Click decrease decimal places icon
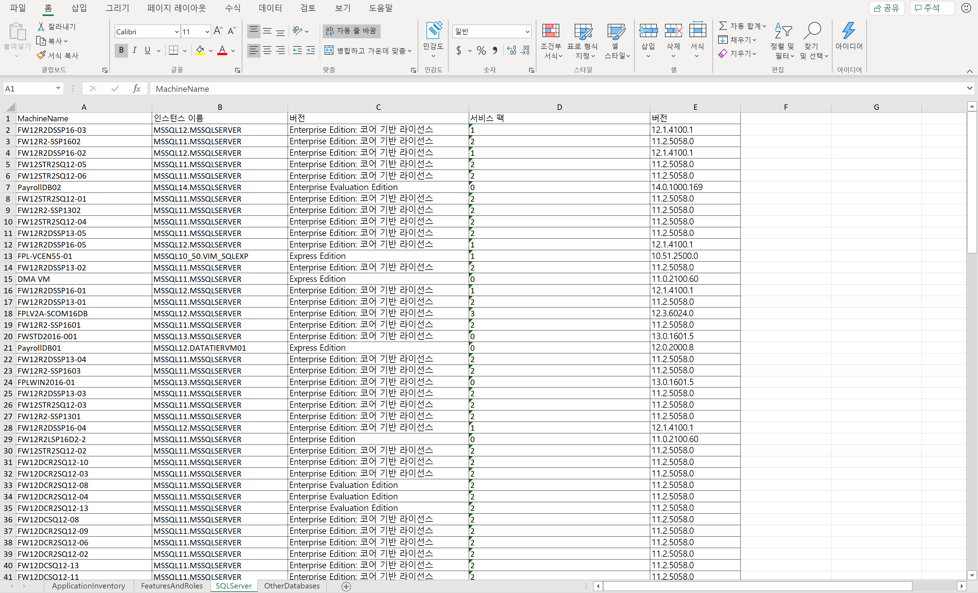 [x=525, y=50]
